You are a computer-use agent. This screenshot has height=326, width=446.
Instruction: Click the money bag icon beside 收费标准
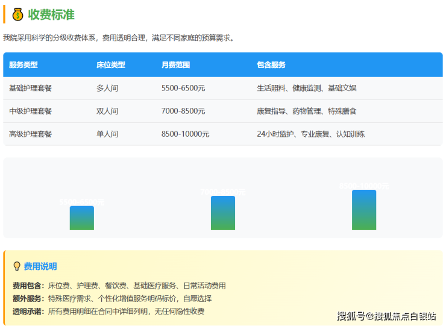[x=17, y=14]
